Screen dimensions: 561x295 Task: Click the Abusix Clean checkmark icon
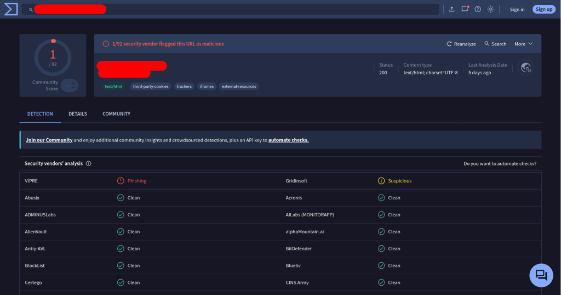121,198
